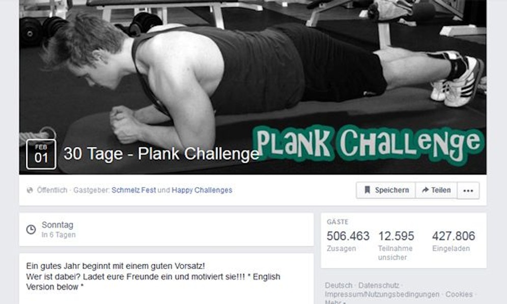
Task: Open the Cookies footer link
Action: click(x=459, y=294)
